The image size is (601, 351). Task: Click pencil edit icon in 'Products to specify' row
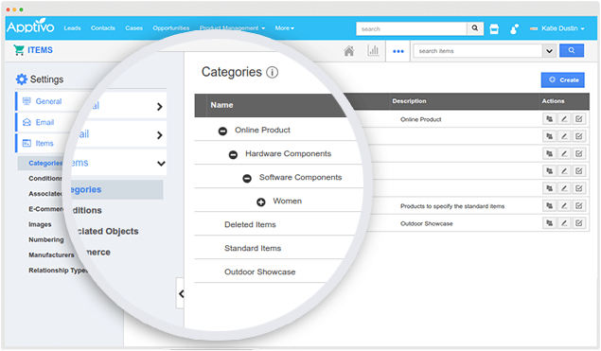coord(564,205)
